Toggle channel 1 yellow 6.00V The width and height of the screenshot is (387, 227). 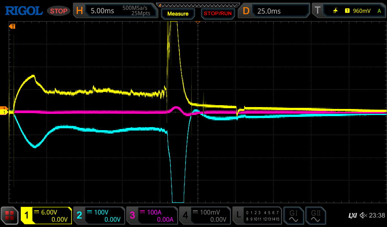pos(46,216)
